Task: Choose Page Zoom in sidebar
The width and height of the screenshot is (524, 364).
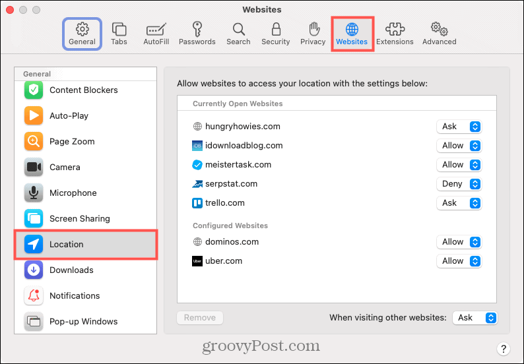Action: tap(86, 141)
